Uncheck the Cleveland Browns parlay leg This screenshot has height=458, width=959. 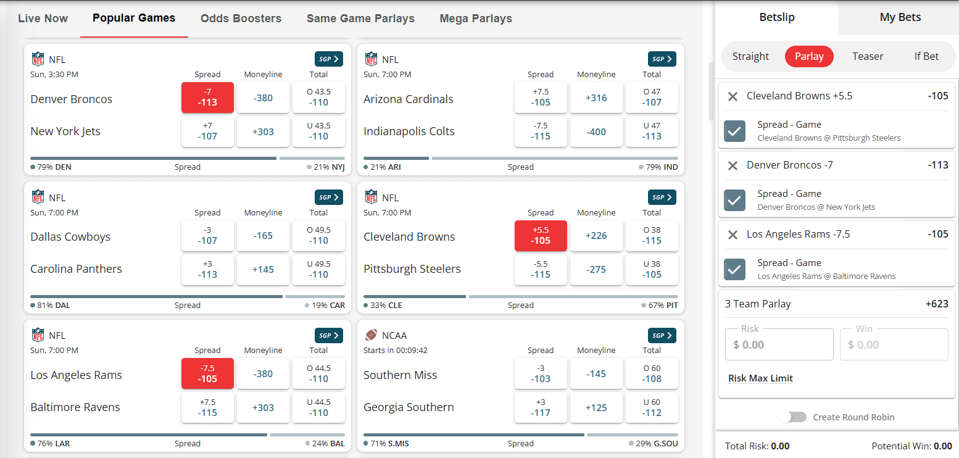pos(734,131)
